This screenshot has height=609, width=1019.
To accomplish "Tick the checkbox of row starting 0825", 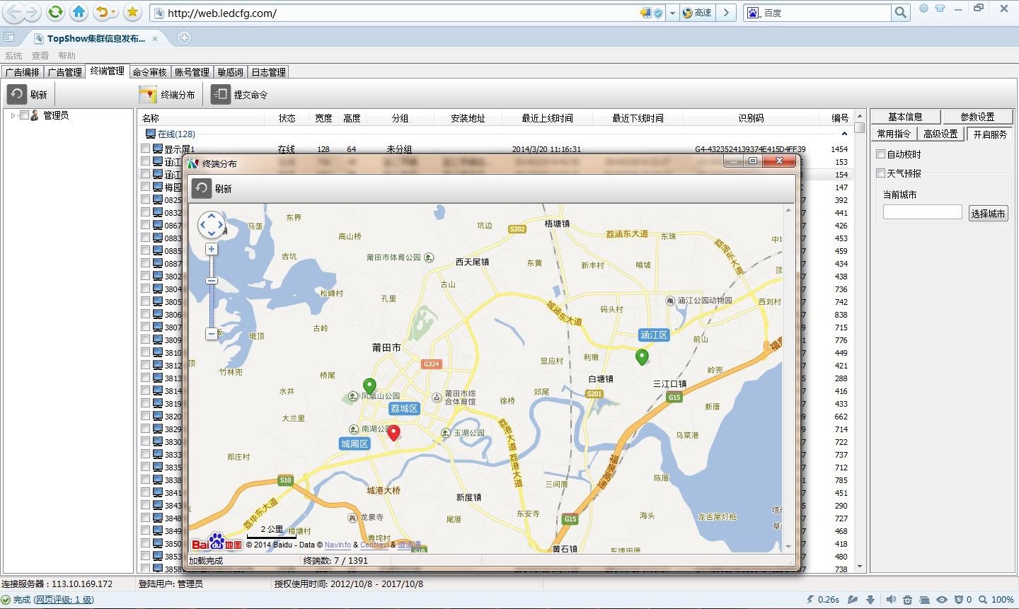I will pos(145,199).
